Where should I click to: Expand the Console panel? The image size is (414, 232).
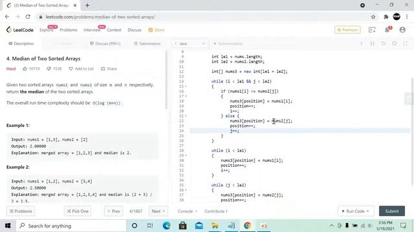187,211
